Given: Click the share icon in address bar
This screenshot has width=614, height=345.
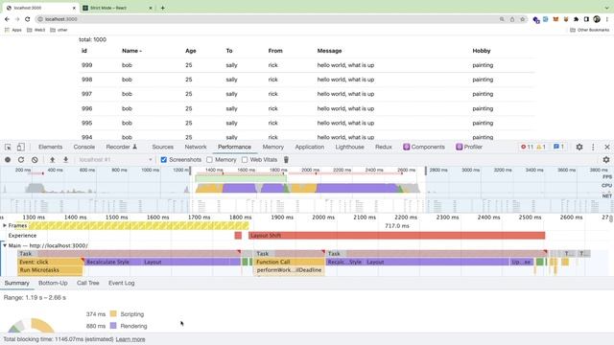Looking at the screenshot, I should point(512,19).
